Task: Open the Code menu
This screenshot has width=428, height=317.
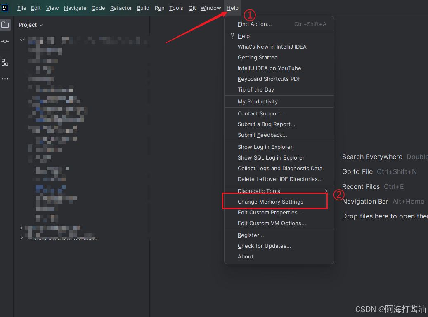Action: (x=98, y=8)
